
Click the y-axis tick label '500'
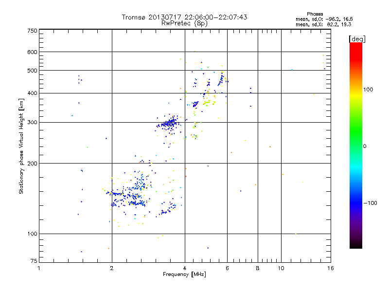pos(32,71)
